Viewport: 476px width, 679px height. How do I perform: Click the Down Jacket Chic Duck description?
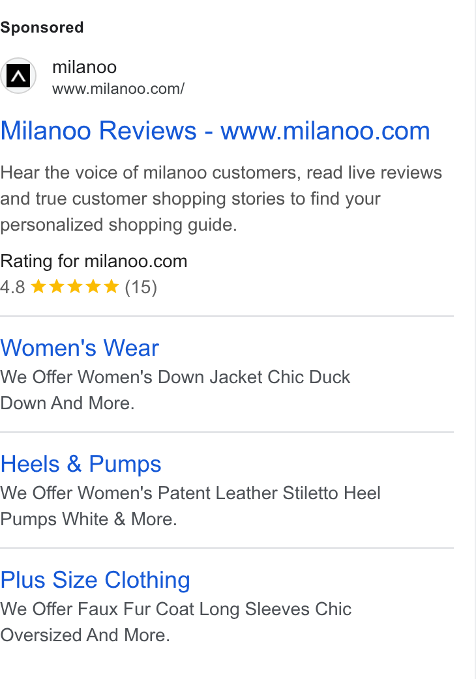[175, 390]
